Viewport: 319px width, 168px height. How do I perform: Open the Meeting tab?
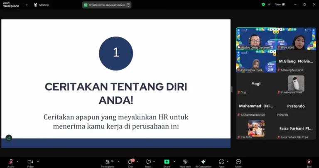41,5
